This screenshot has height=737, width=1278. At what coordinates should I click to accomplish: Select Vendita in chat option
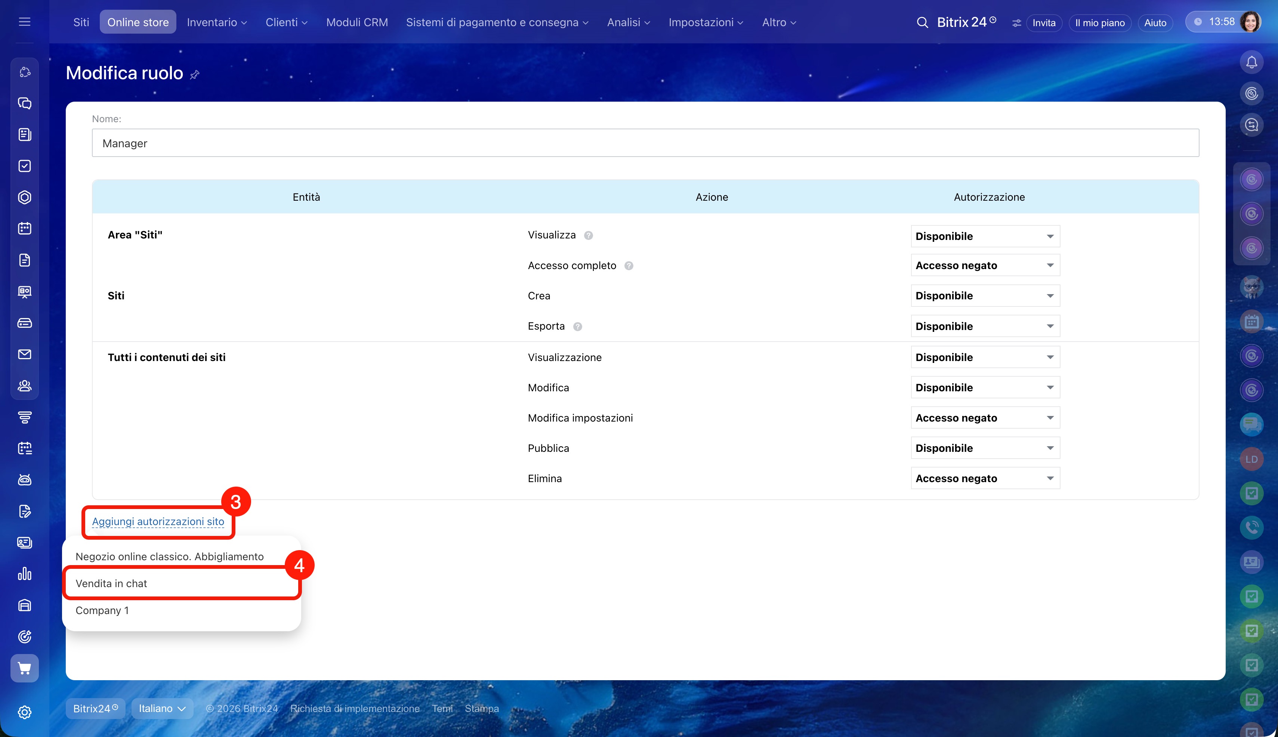[111, 583]
